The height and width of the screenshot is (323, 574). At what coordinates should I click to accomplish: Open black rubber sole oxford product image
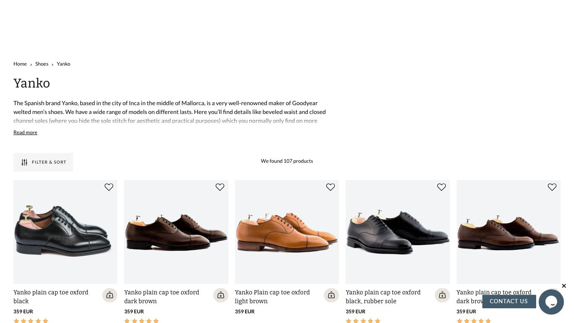click(398, 232)
